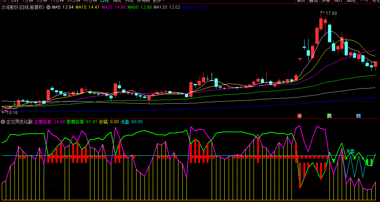Image resolution: width=380 pixels, height=202 pixels.
Task: Click the blue 财 marker icon
Action: (358, 116)
